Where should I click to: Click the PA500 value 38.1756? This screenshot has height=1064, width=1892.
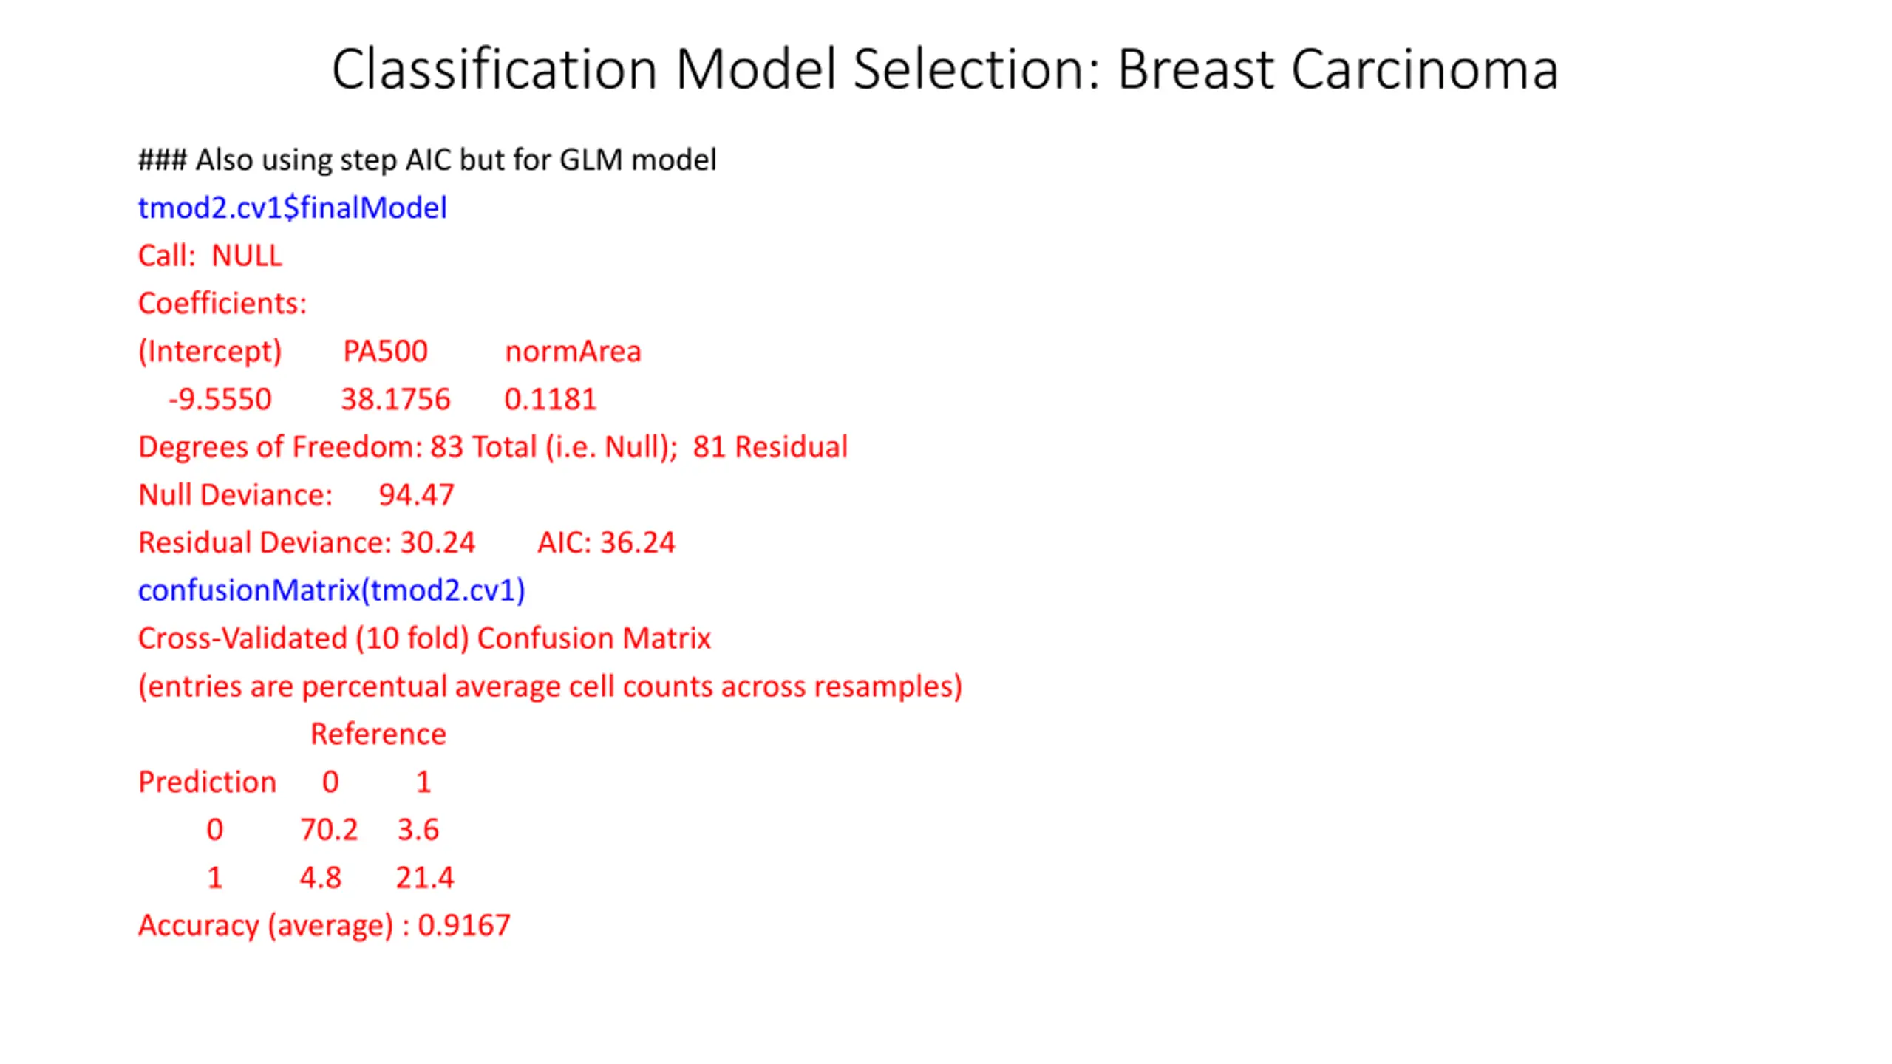(395, 399)
